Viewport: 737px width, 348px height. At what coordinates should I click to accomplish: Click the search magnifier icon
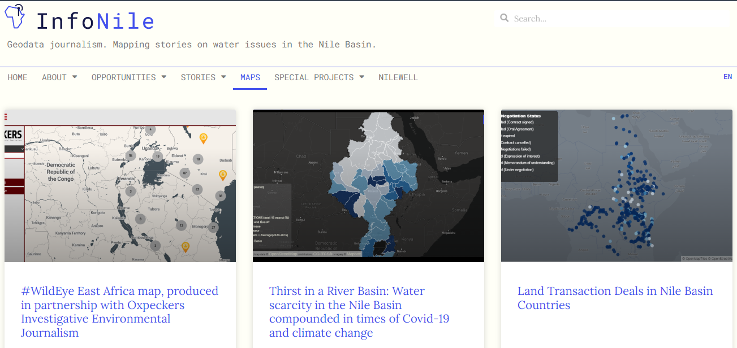[504, 18]
